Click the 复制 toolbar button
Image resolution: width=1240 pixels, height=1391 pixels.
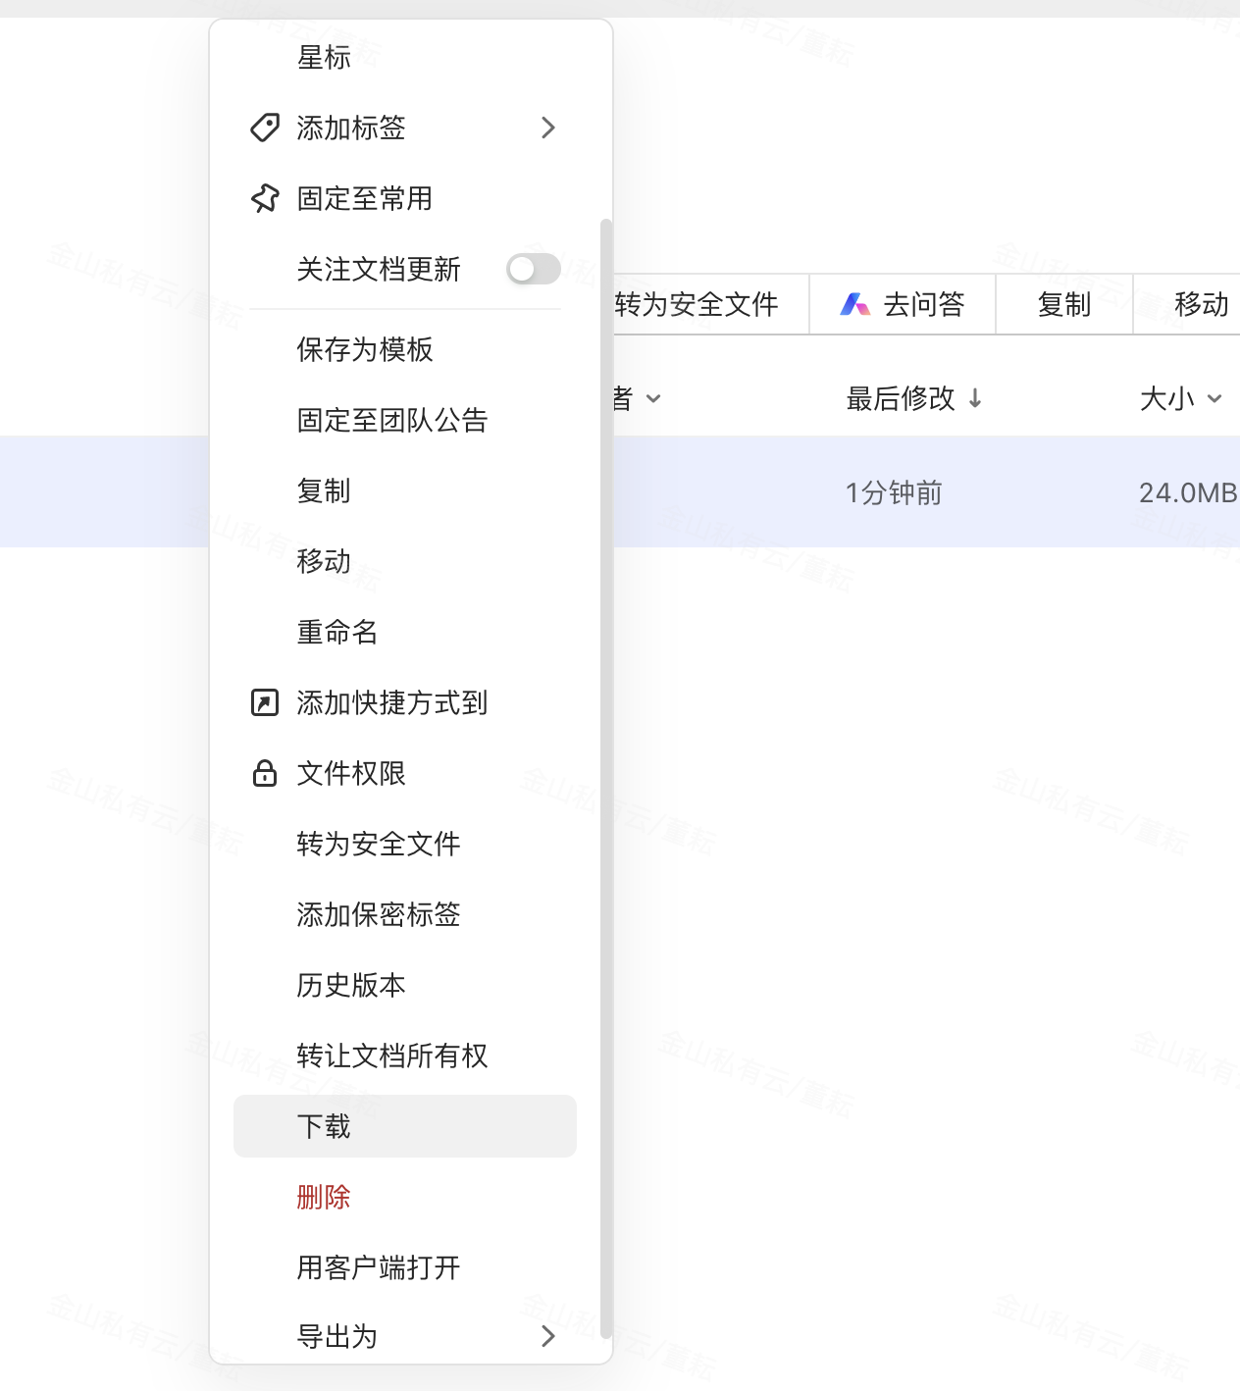[x=1064, y=305]
